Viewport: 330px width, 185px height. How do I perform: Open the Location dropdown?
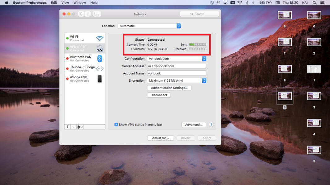click(x=149, y=26)
